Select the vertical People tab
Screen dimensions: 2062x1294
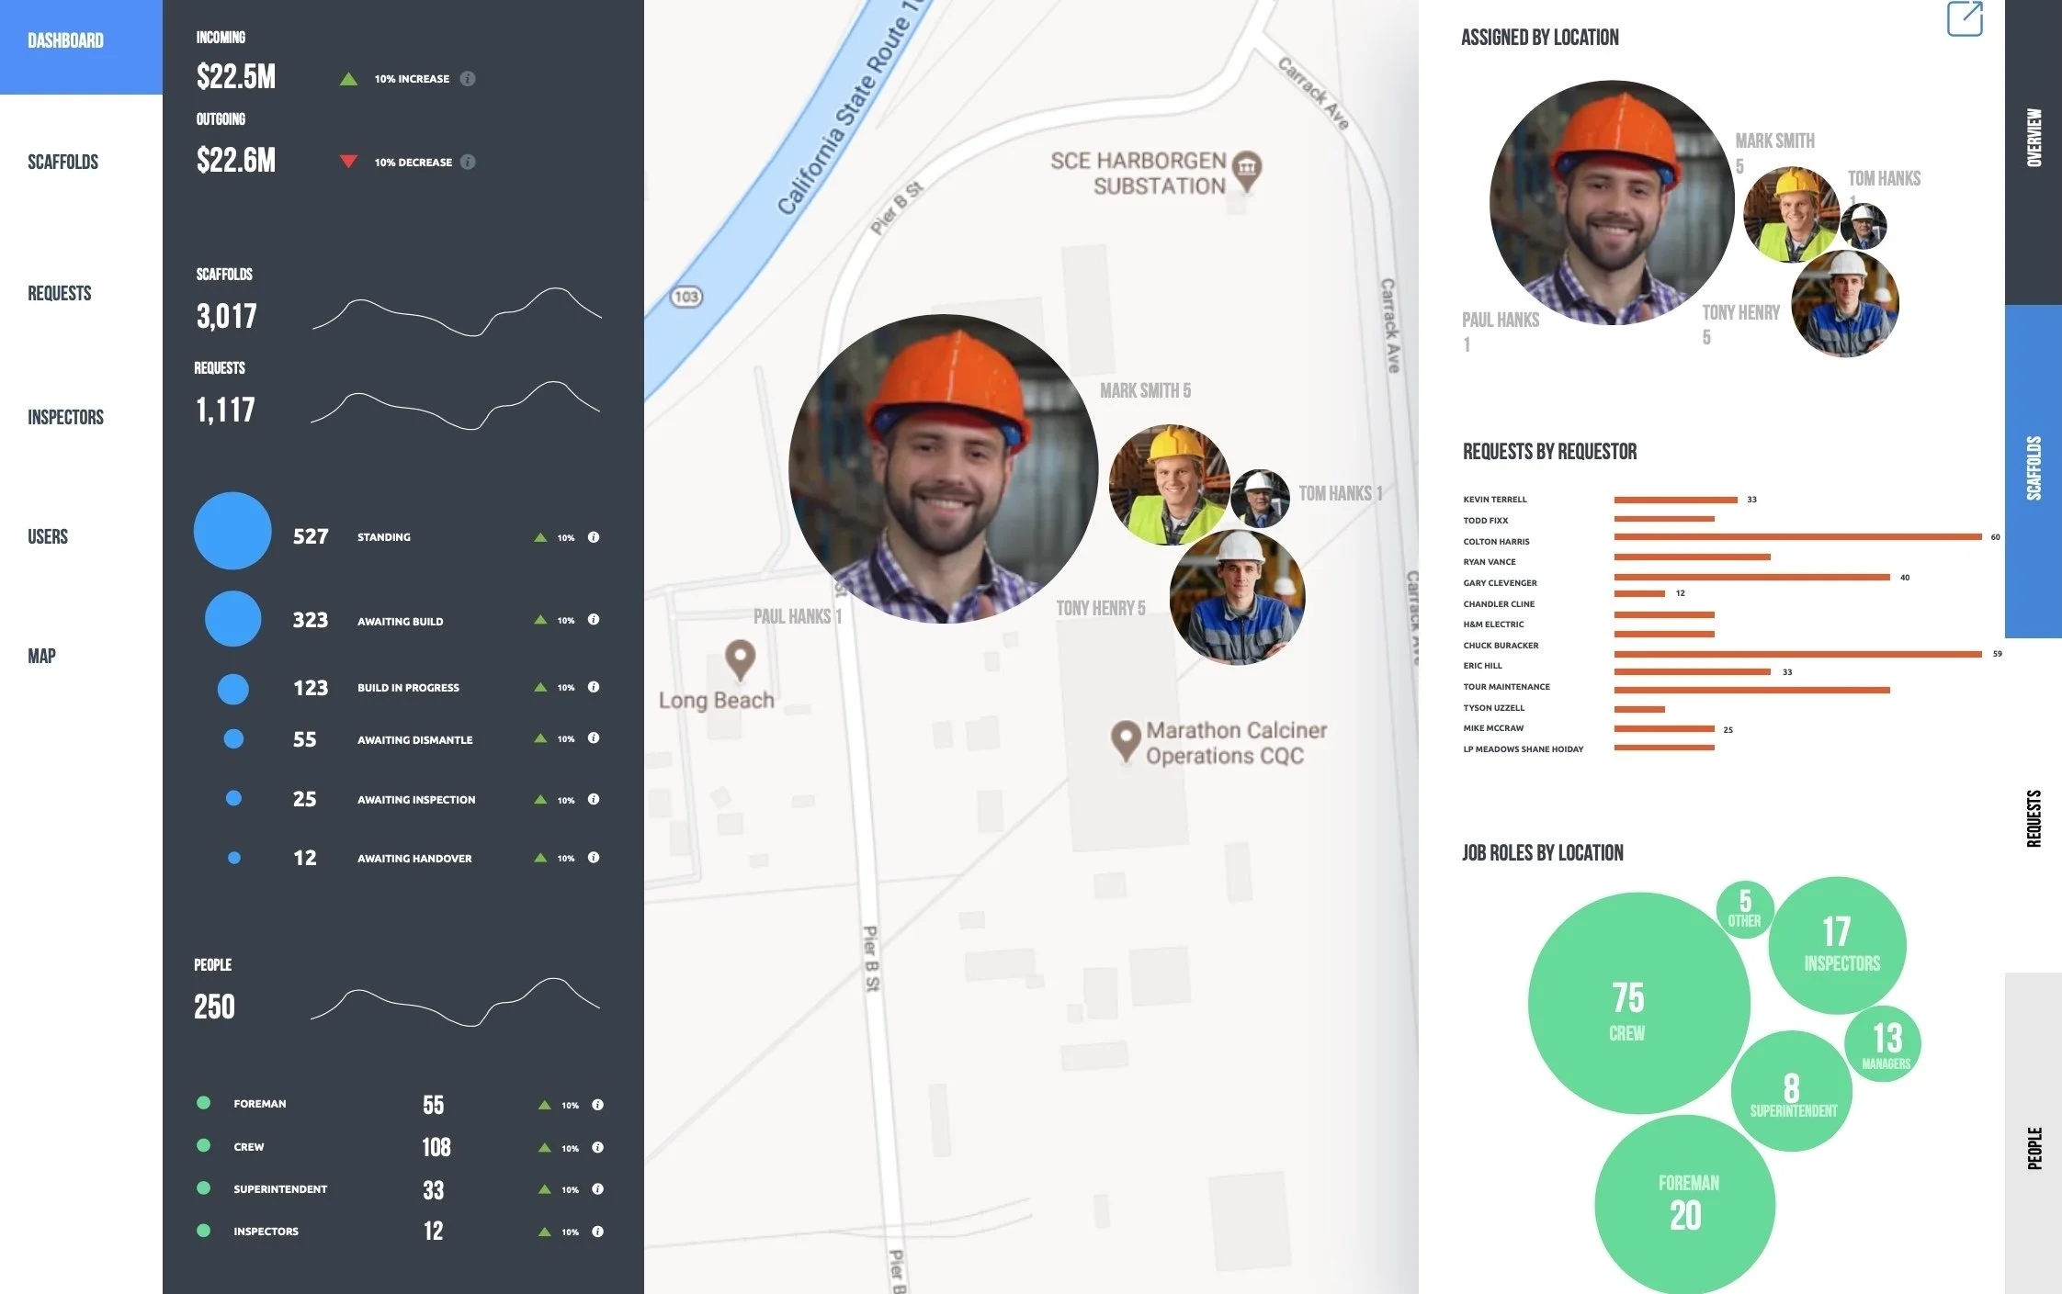[x=2034, y=1148]
